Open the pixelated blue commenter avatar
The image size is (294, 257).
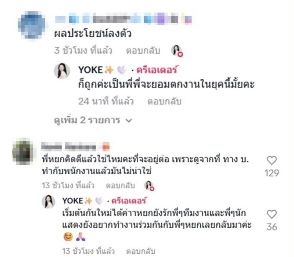coord(32,25)
